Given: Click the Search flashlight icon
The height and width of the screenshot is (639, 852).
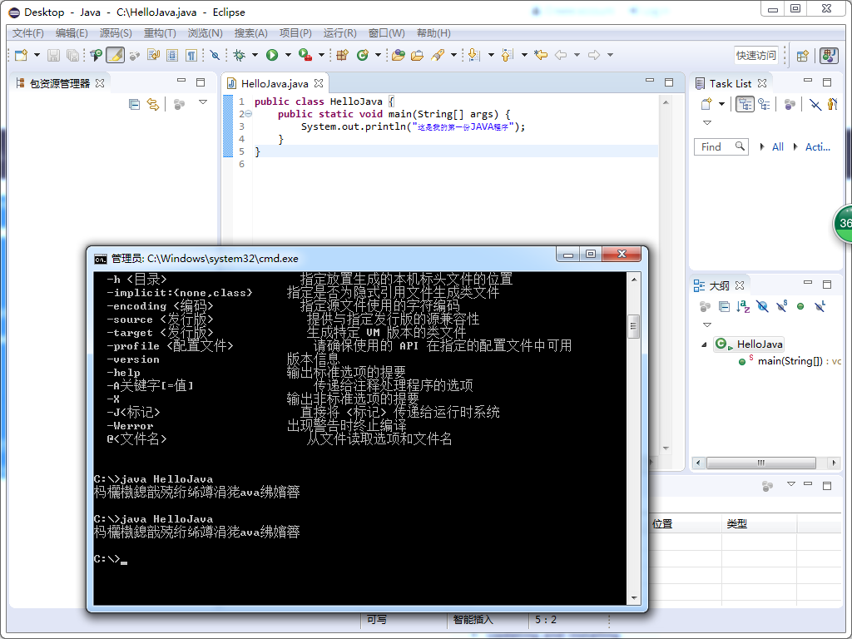Looking at the screenshot, I should click(438, 55).
